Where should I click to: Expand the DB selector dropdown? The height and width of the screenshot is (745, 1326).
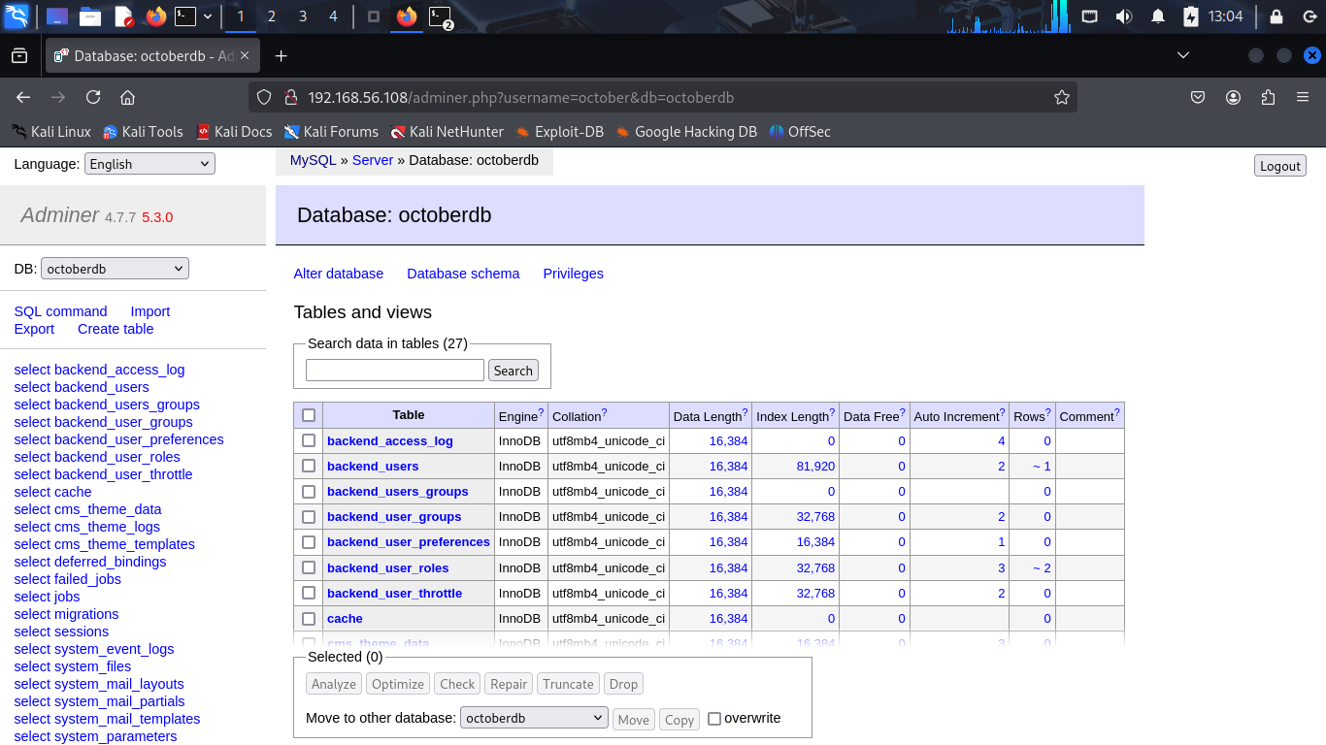[x=115, y=269]
